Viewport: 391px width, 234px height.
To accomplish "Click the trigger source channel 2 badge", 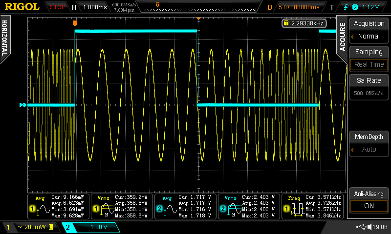I will 355,7.
